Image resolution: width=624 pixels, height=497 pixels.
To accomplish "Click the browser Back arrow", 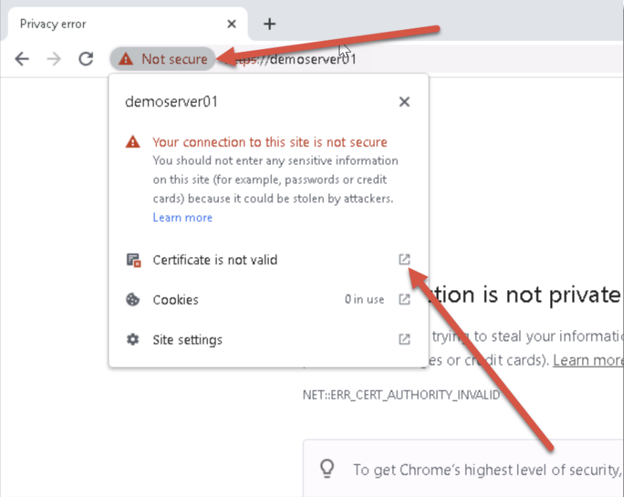I will point(22,59).
